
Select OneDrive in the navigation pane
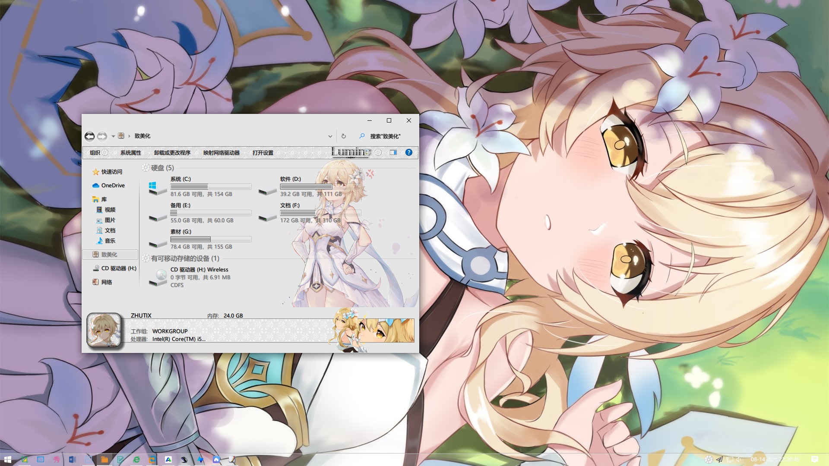(x=108, y=186)
